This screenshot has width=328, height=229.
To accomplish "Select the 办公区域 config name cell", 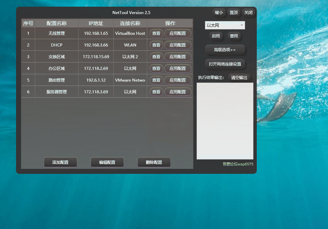I will pos(57,69).
